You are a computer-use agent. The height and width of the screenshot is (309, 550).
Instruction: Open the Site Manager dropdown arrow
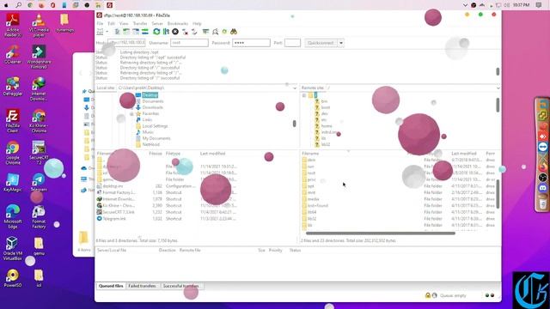pos(107,32)
